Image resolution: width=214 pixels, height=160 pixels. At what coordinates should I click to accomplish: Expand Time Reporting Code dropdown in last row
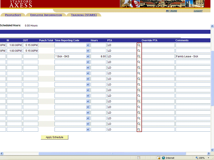pos(88,129)
